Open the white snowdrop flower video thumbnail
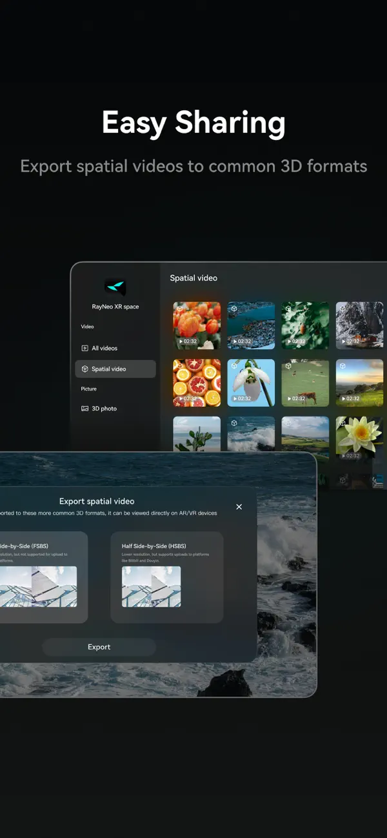The height and width of the screenshot is (838, 387). click(x=251, y=383)
